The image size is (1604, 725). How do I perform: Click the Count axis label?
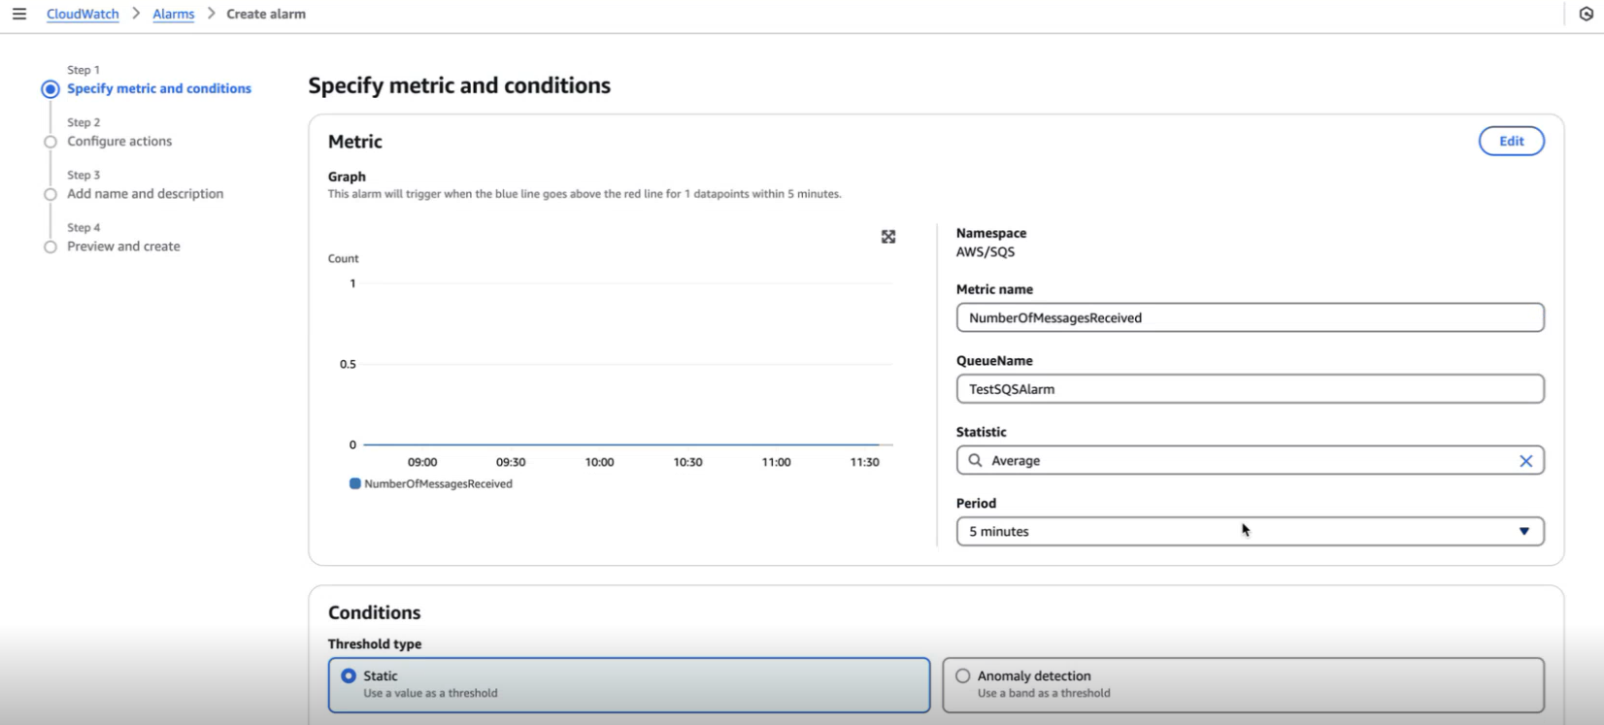[x=343, y=258]
